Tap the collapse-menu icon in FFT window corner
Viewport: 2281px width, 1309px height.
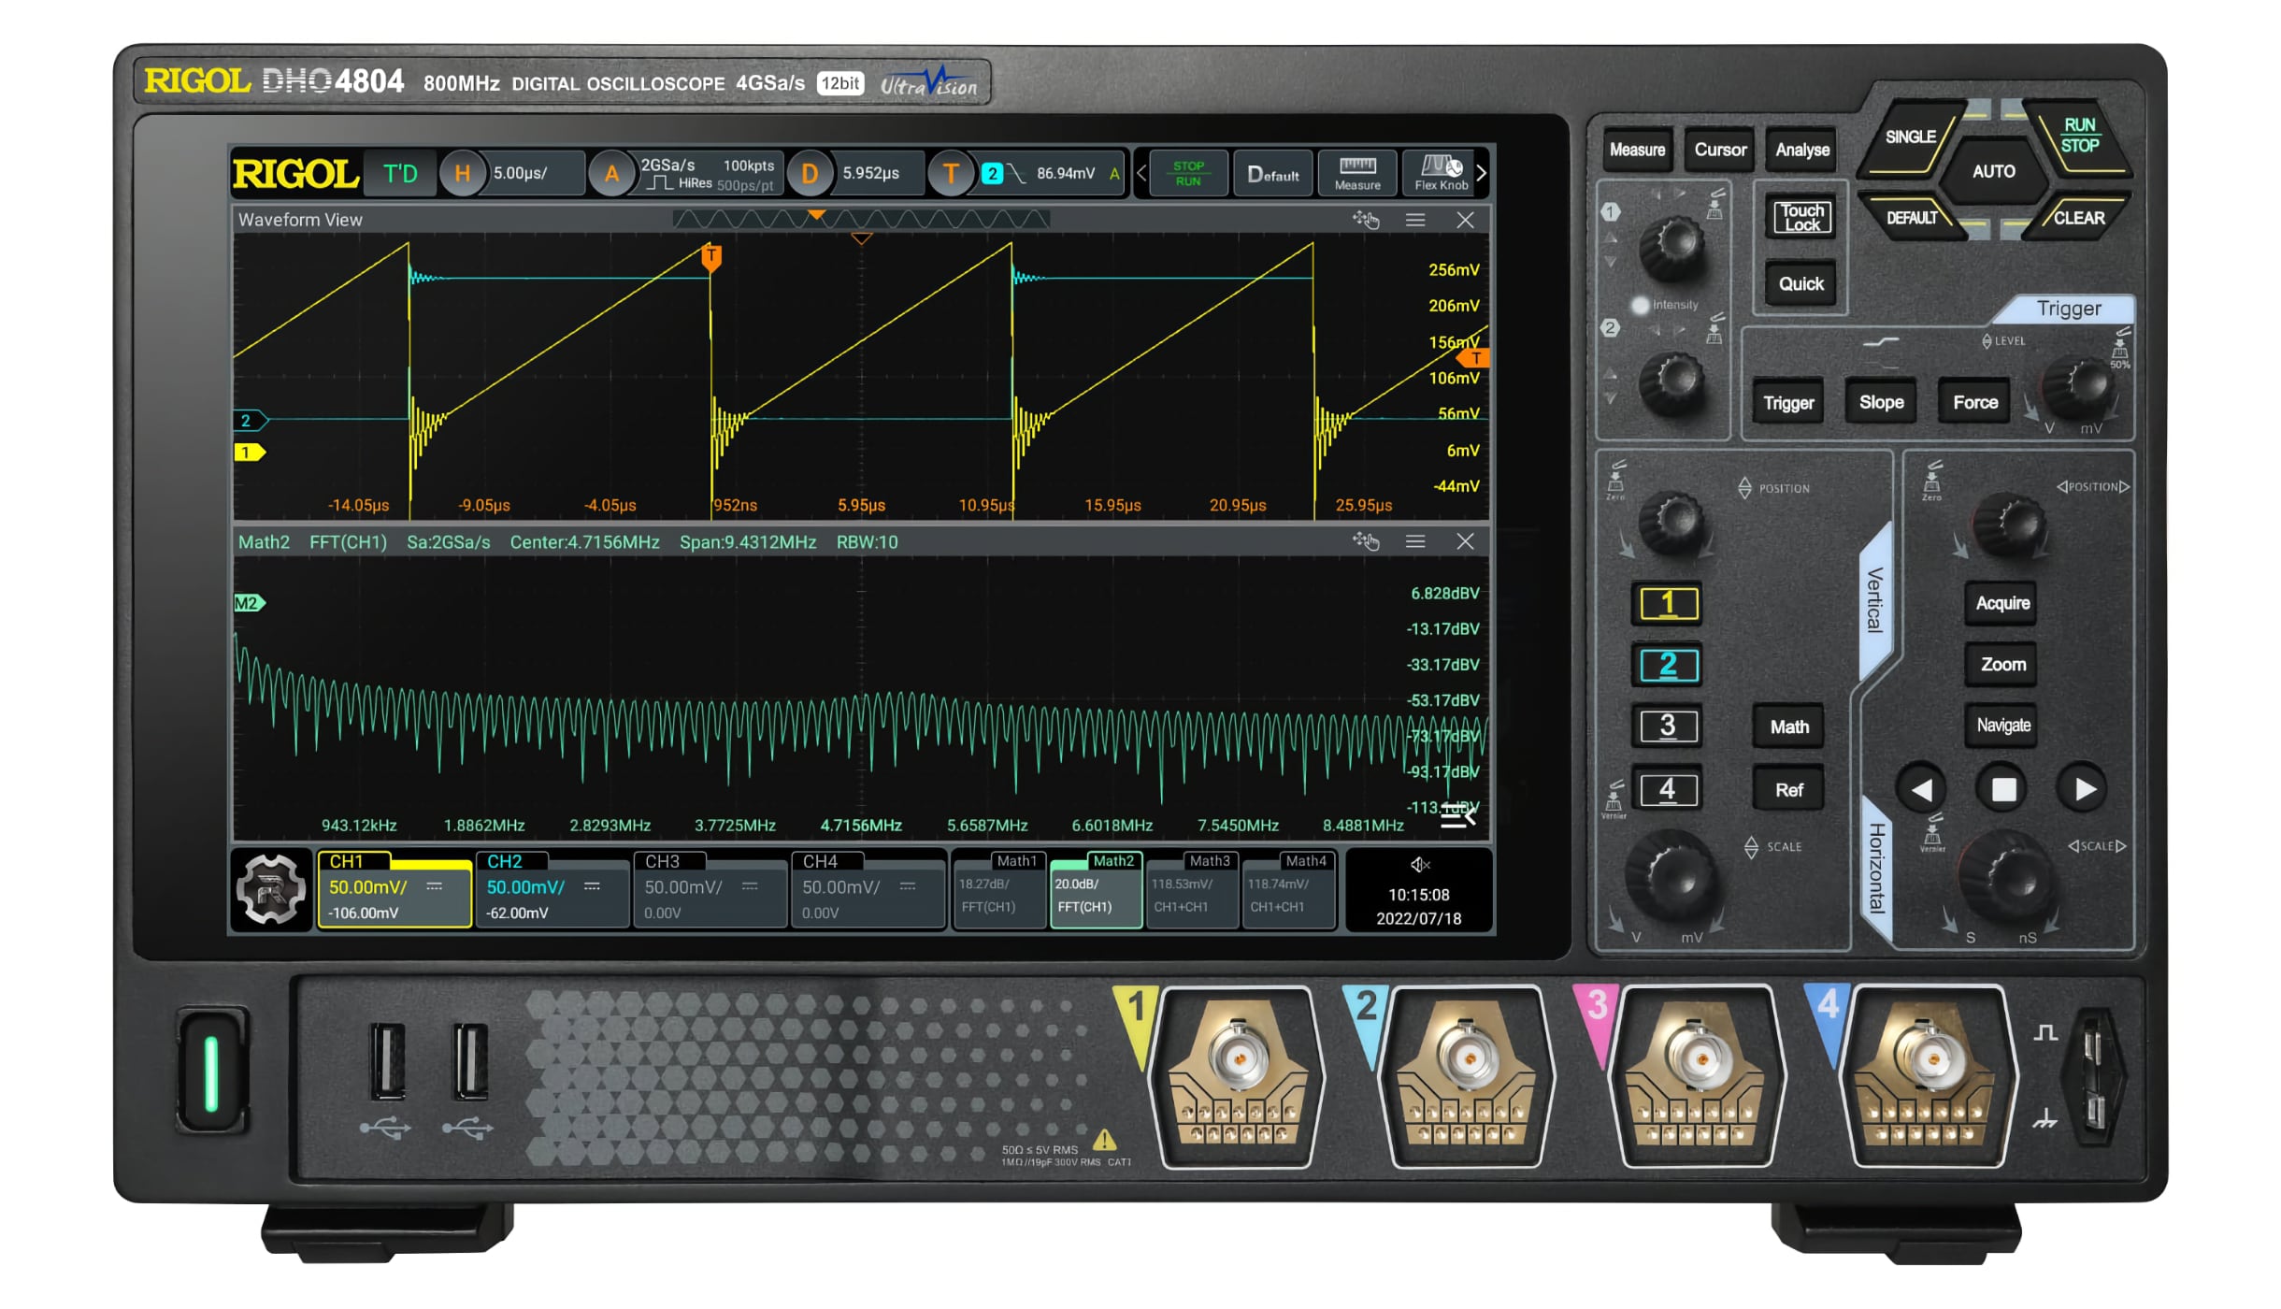click(1458, 815)
